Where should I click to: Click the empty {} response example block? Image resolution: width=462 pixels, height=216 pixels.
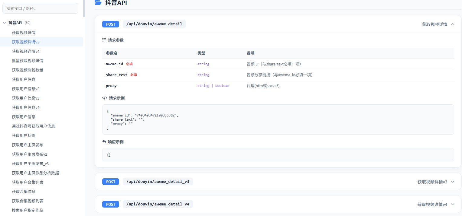pyautogui.click(x=278, y=155)
